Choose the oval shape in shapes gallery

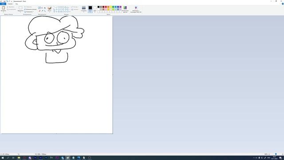tap(59, 7)
